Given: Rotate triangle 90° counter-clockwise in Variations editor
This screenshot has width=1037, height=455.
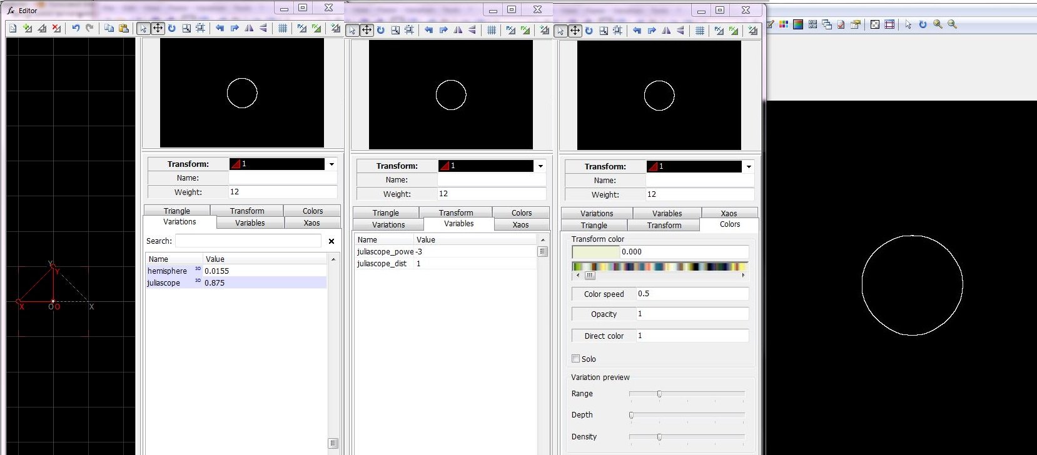Looking at the screenshot, I should pos(220,28).
